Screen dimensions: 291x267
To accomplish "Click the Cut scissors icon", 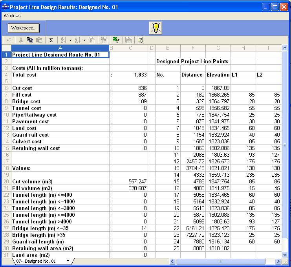I will tap(21, 40).
